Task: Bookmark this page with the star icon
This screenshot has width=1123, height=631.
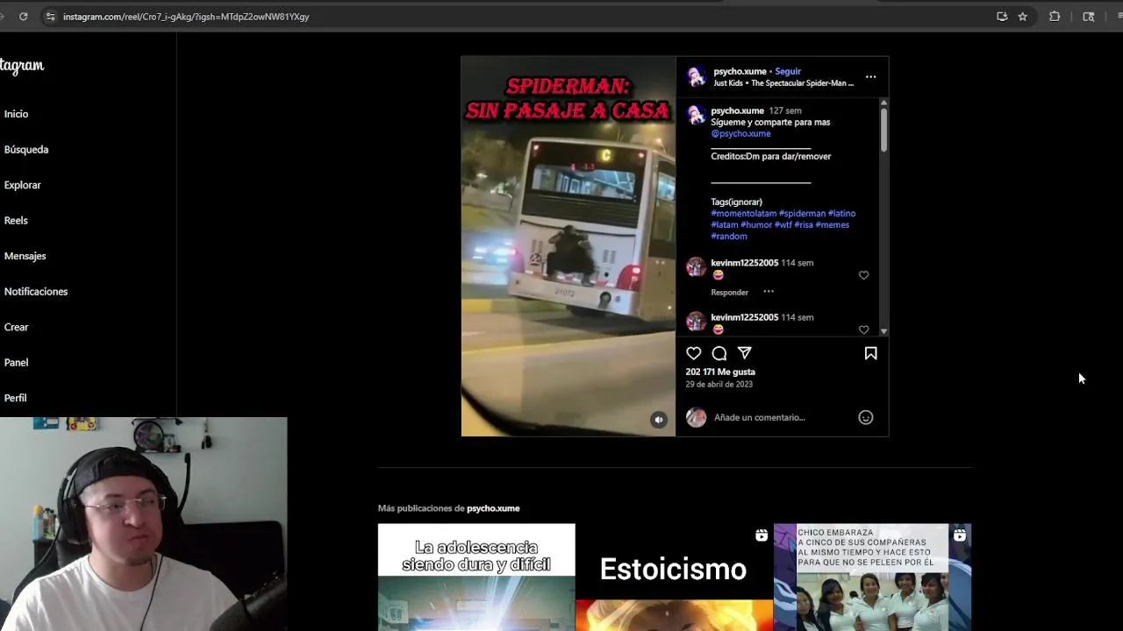Action: pyautogui.click(x=1022, y=16)
